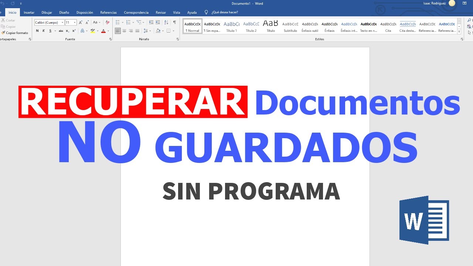Apply the Sin espaciado style
Screen dimensions: 473x266
(212, 26)
